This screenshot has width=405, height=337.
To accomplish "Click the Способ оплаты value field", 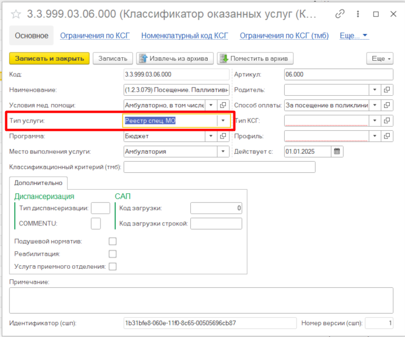I will [x=327, y=105].
